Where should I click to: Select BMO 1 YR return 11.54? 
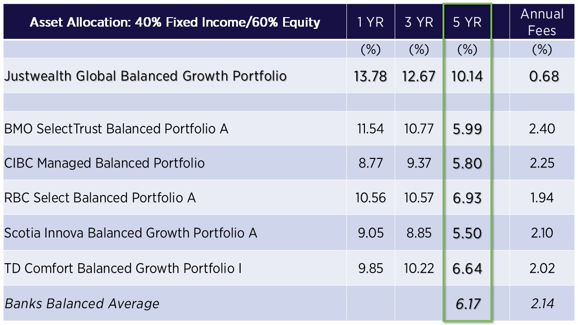pyautogui.click(x=371, y=129)
